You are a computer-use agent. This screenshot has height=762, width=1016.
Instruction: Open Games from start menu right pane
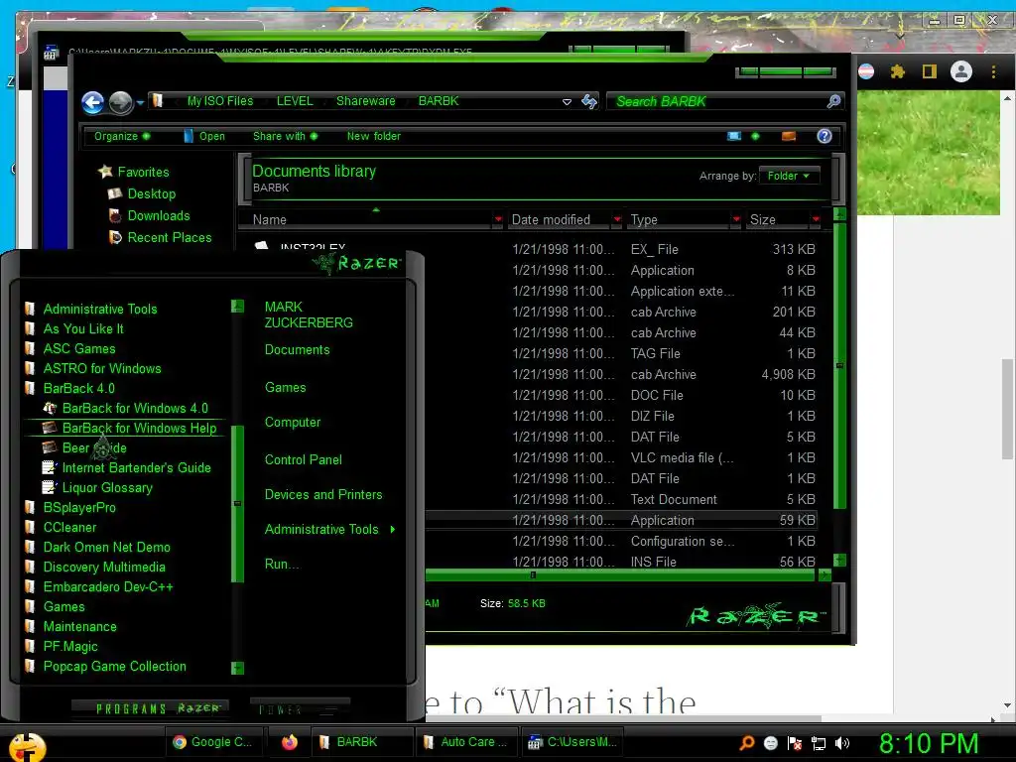tap(285, 388)
